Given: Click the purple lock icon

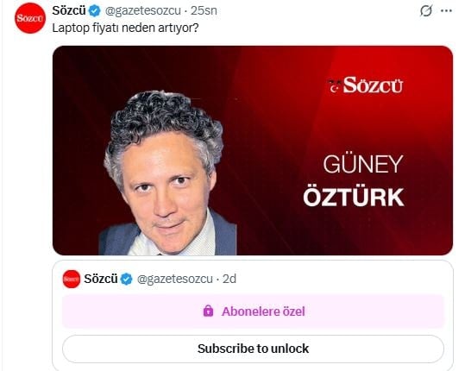Looking at the screenshot, I should pos(208,311).
